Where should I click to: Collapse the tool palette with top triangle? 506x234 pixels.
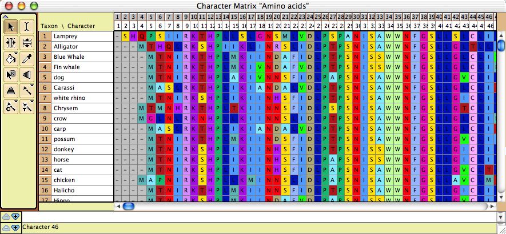[x=5, y=16]
